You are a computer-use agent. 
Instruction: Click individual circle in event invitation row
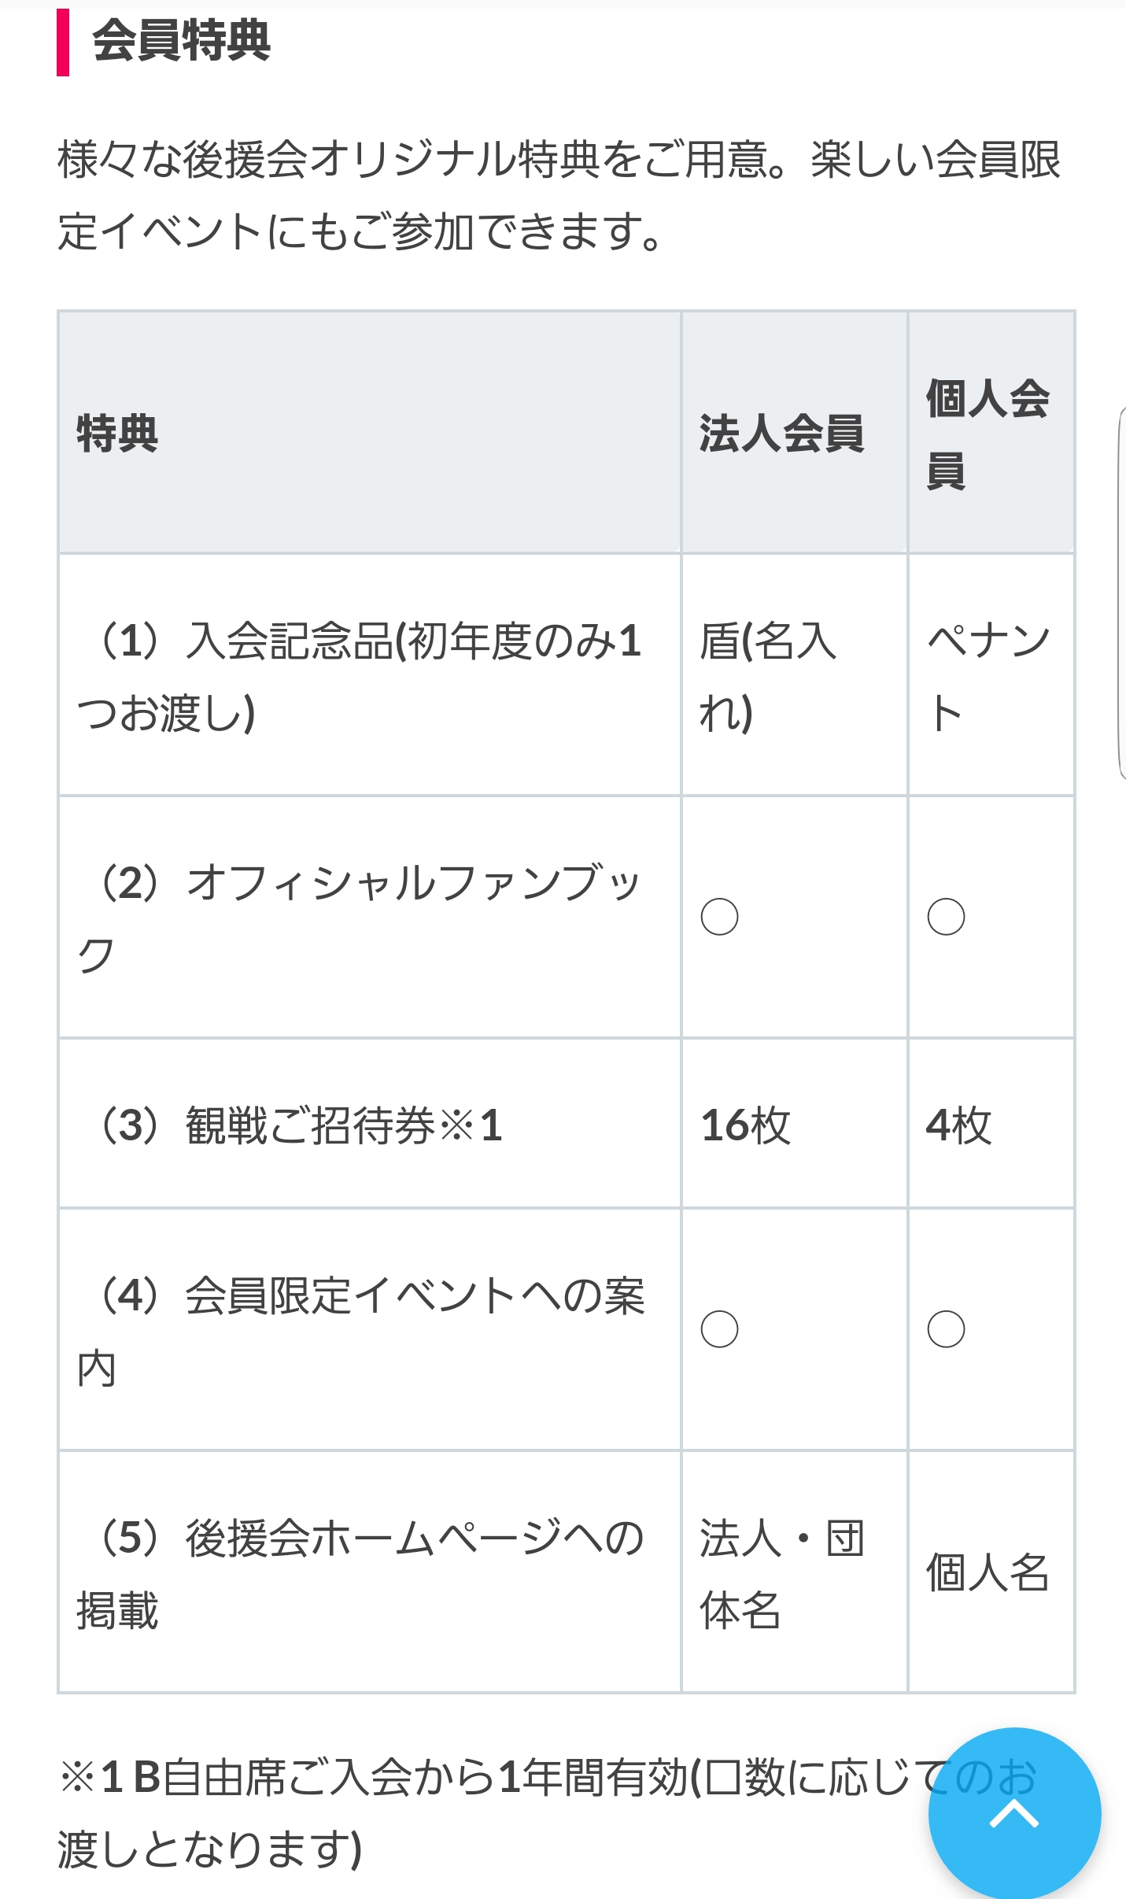point(946,1329)
